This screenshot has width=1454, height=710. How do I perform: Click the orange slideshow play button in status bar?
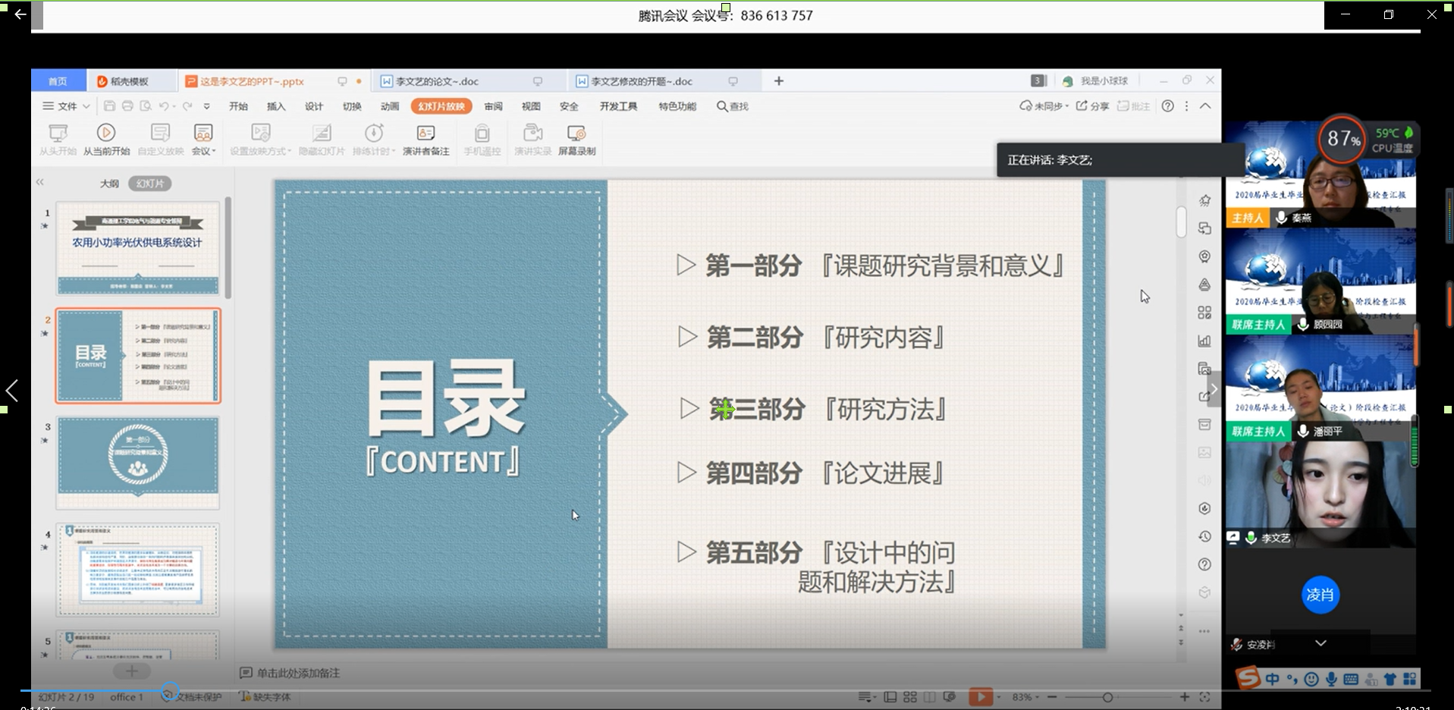tap(980, 696)
